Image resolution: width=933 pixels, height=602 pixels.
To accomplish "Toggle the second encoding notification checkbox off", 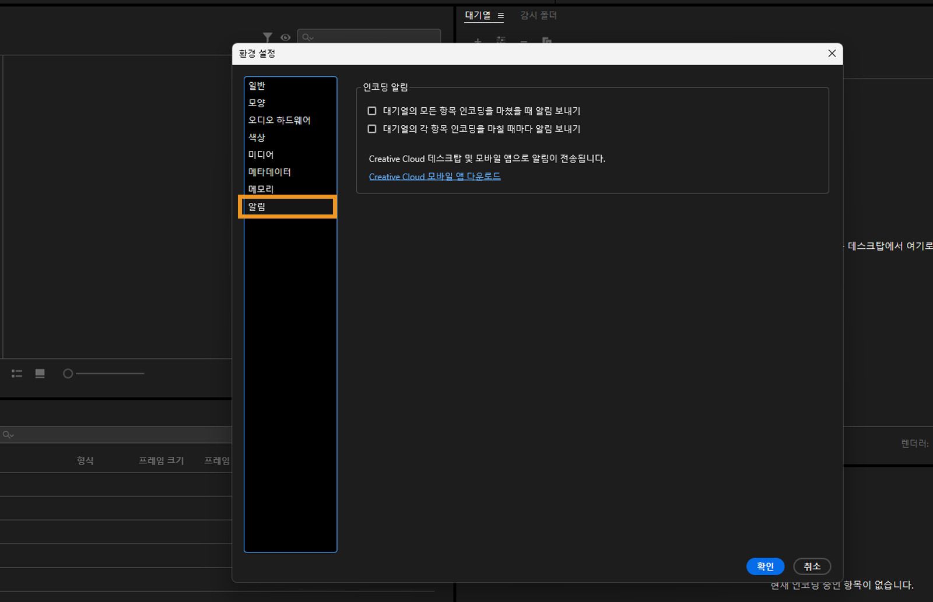I will point(371,129).
